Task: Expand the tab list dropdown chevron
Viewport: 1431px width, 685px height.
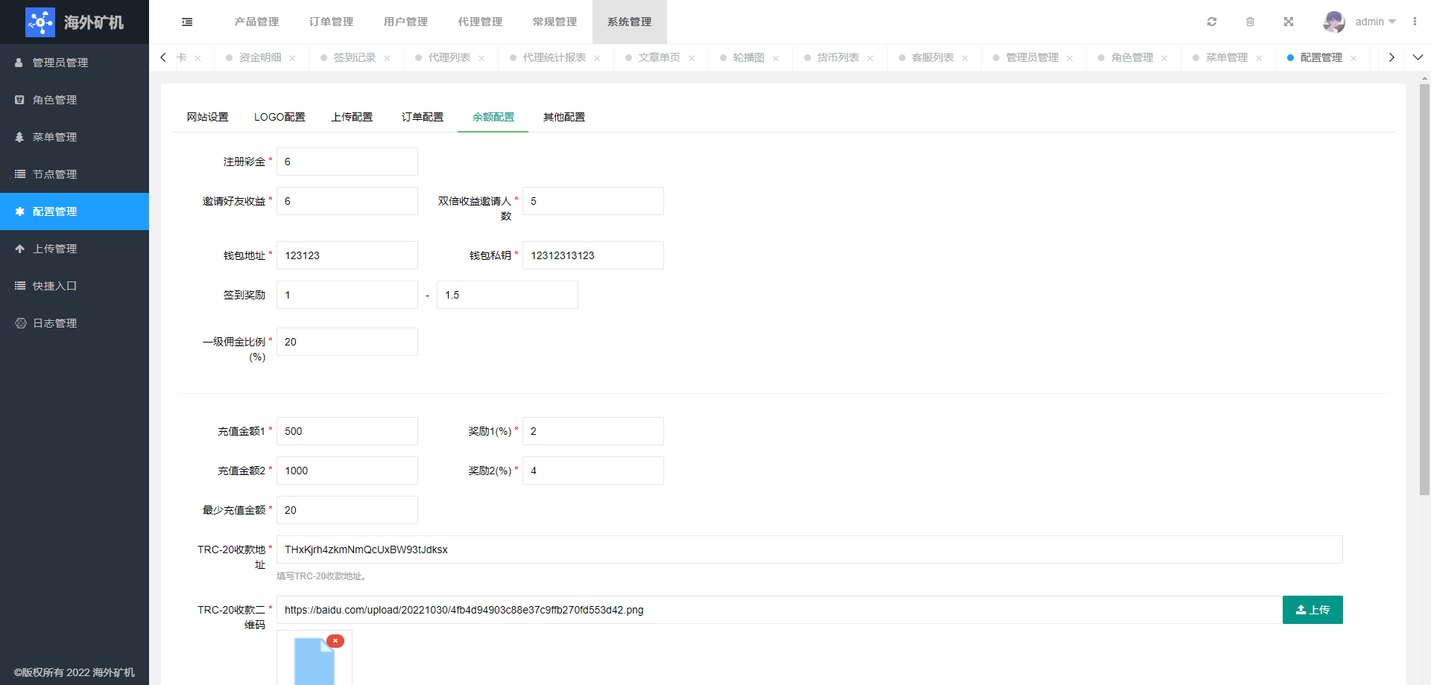Action: (1418, 57)
